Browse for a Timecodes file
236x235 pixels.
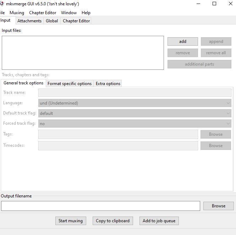(x=216, y=146)
